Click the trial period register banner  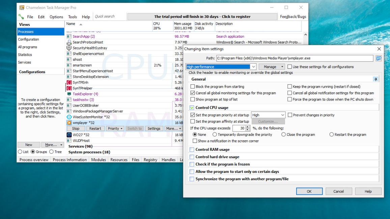pyautogui.click(x=202, y=17)
